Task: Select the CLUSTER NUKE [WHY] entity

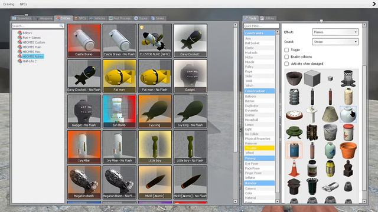Action: click(155, 41)
